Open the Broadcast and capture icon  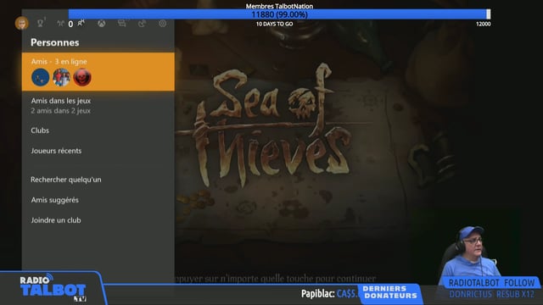click(x=142, y=23)
